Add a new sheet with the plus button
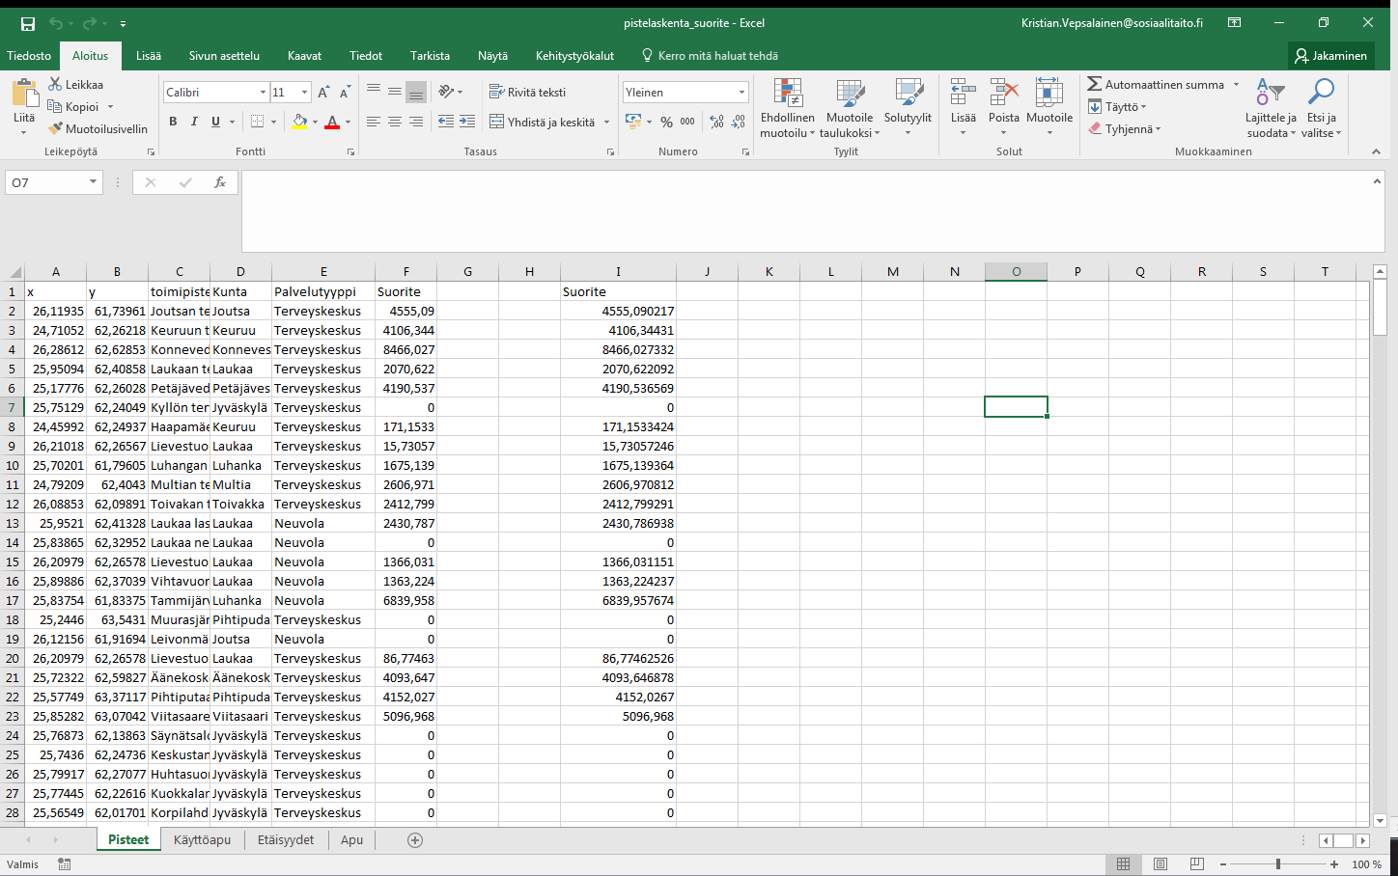 (415, 840)
